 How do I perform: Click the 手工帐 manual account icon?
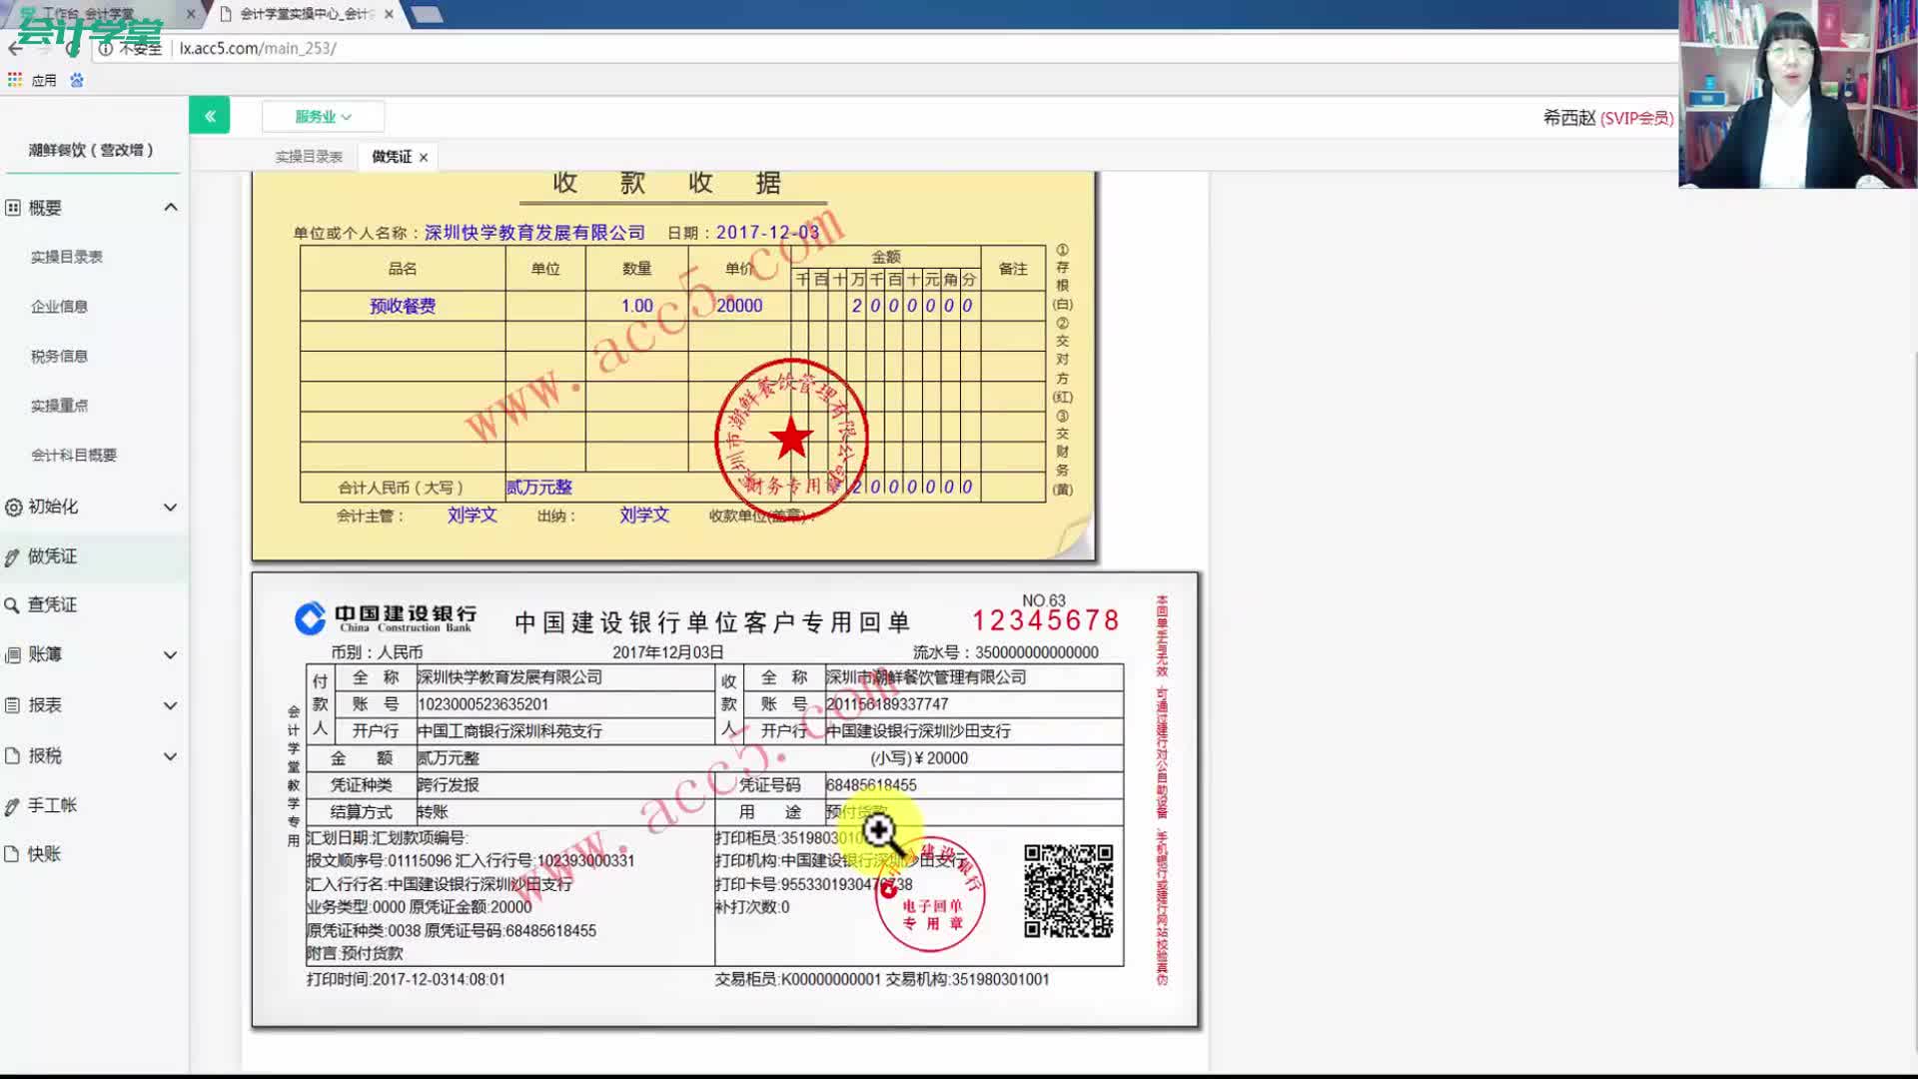coord(12,804)
